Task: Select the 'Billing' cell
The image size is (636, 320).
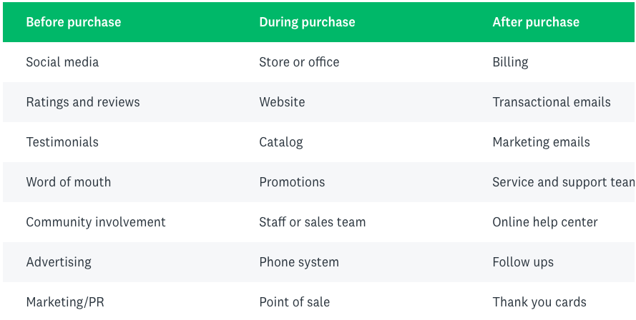Action: point(510,62)
